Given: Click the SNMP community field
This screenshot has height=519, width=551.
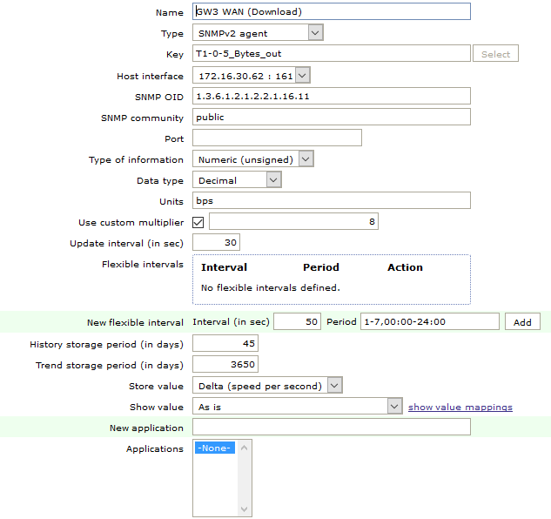Looking at the screenshot, I should coord(331,117).
